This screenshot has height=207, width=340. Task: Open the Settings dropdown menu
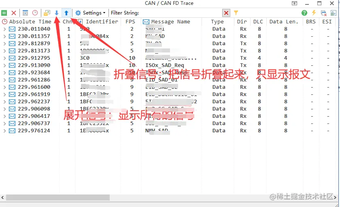(90, 13)
